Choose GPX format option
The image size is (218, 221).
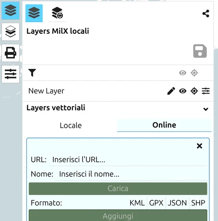[156, 203]
